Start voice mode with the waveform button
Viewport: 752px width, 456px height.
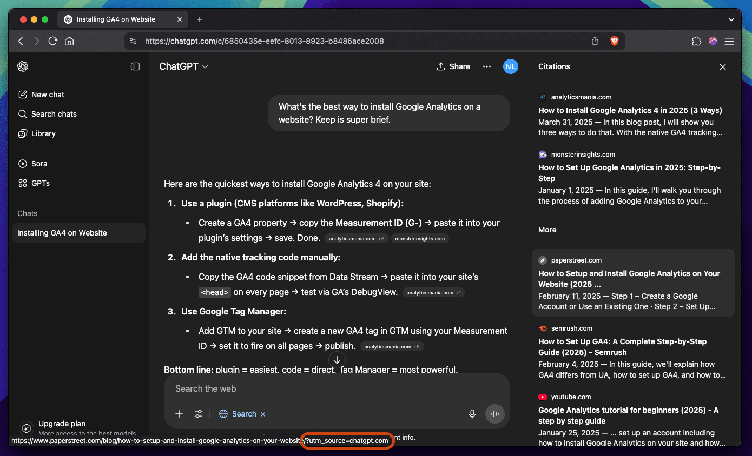pyautogui.click(x=495, y=414)
